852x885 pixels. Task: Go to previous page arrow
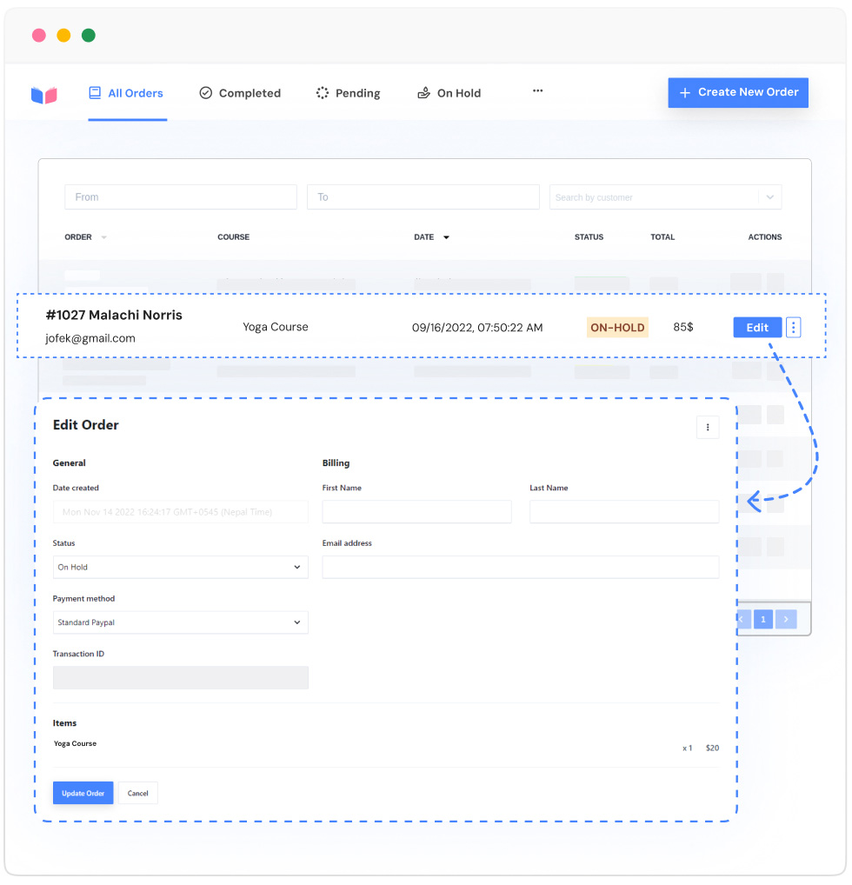point(744,619)
